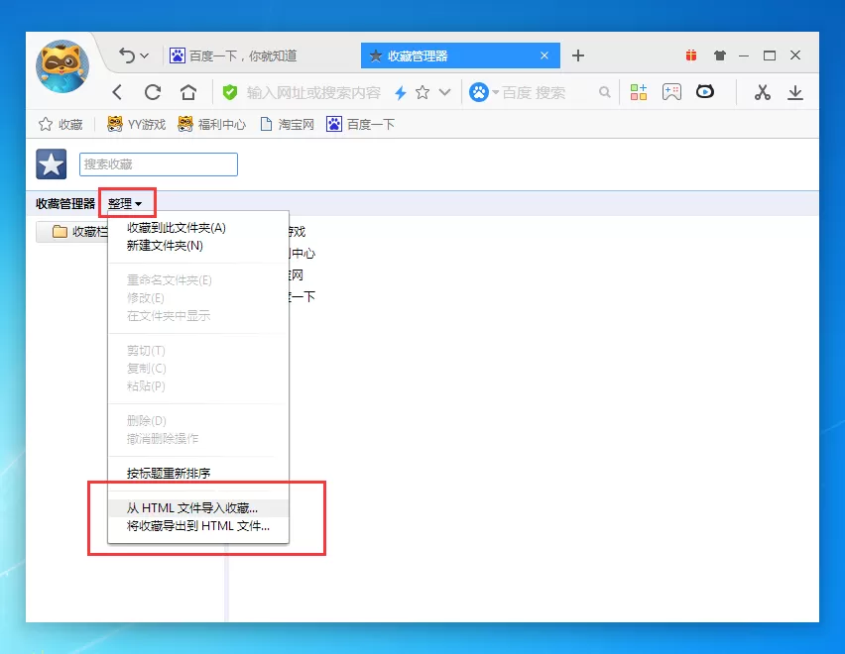Choose 将收藏导出到 HTML 文件 option

click(198, 526)
